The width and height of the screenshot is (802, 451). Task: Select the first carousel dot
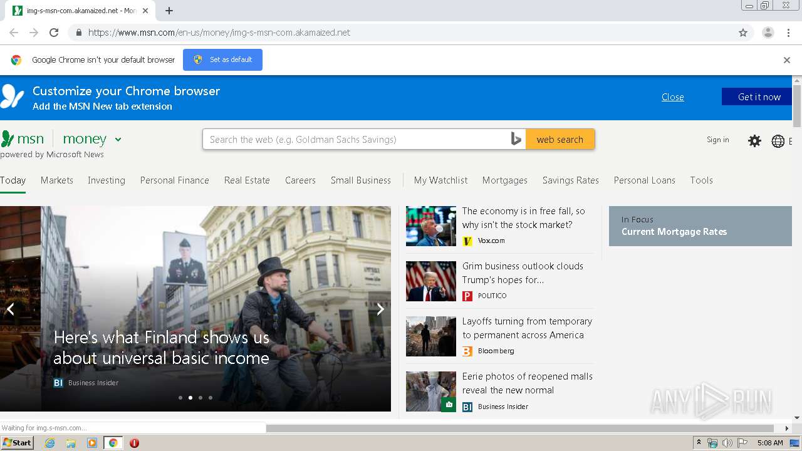click(x=180, y=398)
